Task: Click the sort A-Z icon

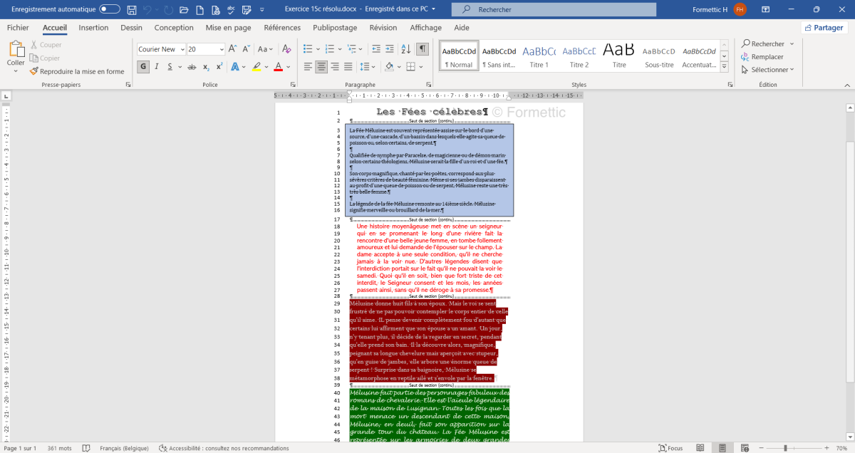Action: 405,49
